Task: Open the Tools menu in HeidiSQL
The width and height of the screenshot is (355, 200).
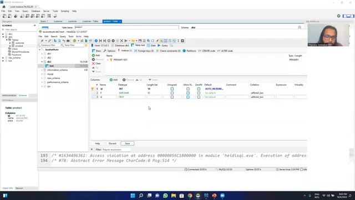Action: point(71,37)
